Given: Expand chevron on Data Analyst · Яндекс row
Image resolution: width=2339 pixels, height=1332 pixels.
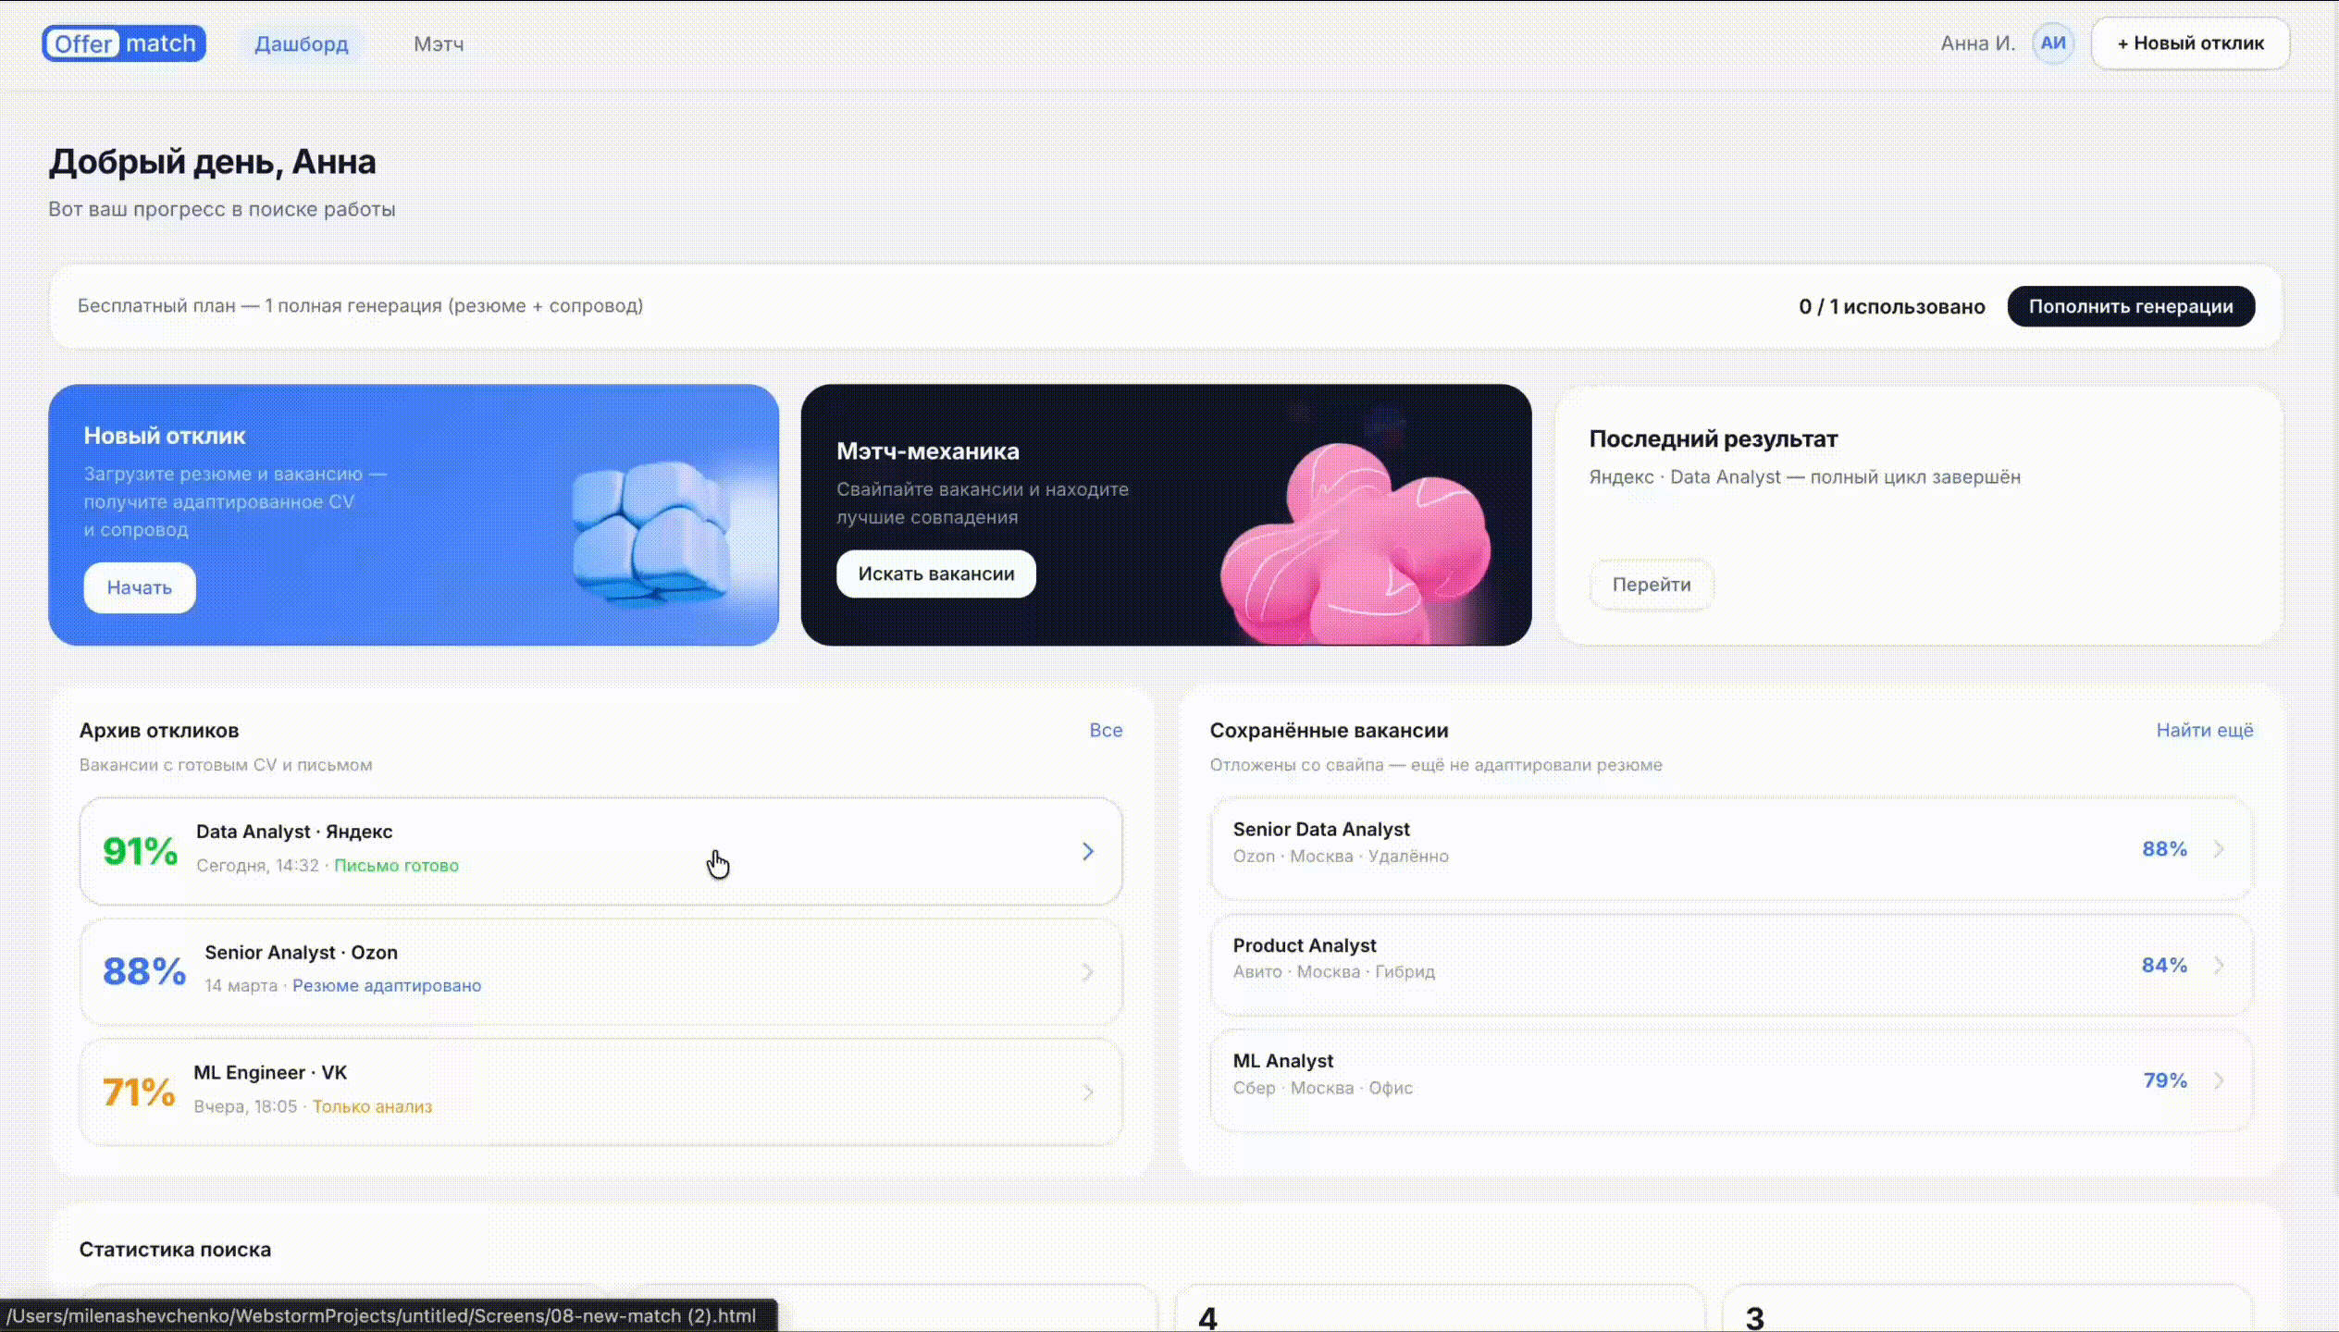Looking at the screenshot, I should 1088,851.
